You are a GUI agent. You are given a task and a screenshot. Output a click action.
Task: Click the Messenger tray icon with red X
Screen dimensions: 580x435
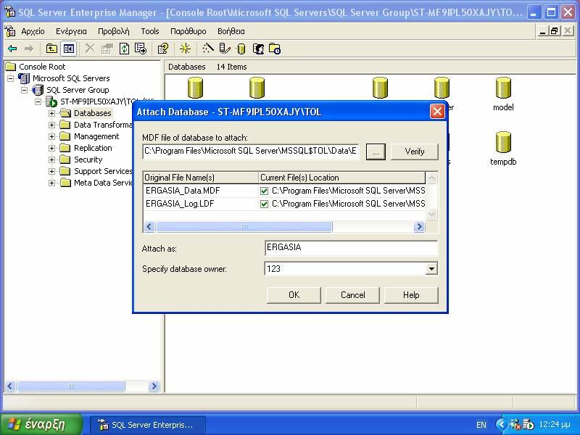pyautogui.click(x=515, y=424)
